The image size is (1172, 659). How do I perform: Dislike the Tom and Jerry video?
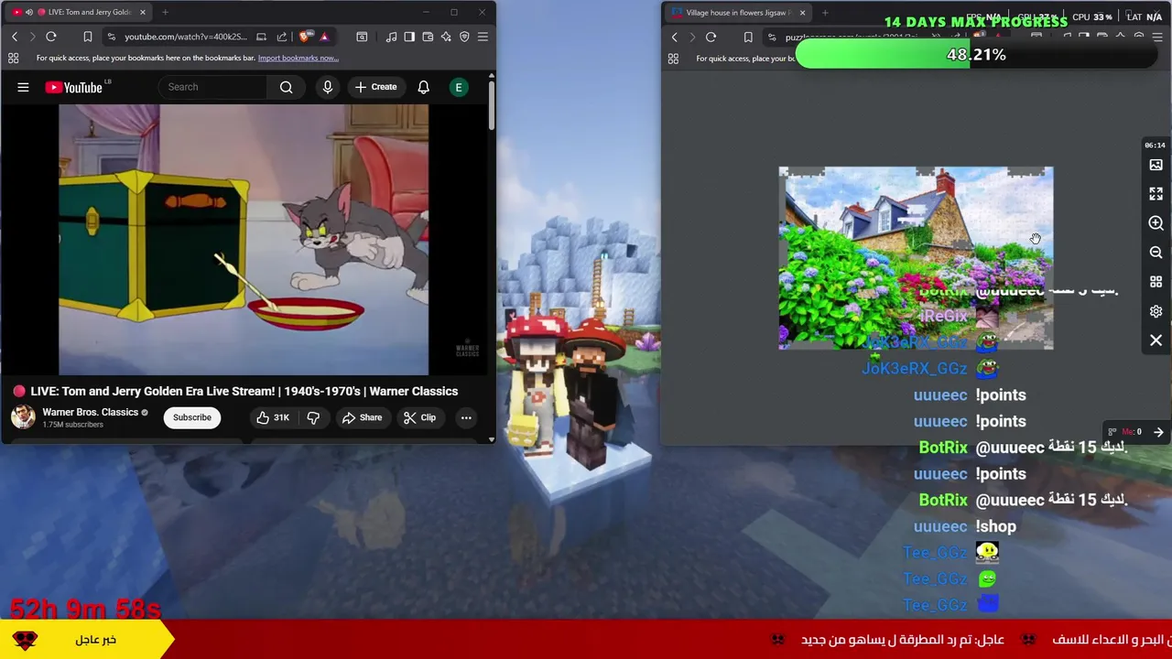pyautogui.click(x=313, y=417)
